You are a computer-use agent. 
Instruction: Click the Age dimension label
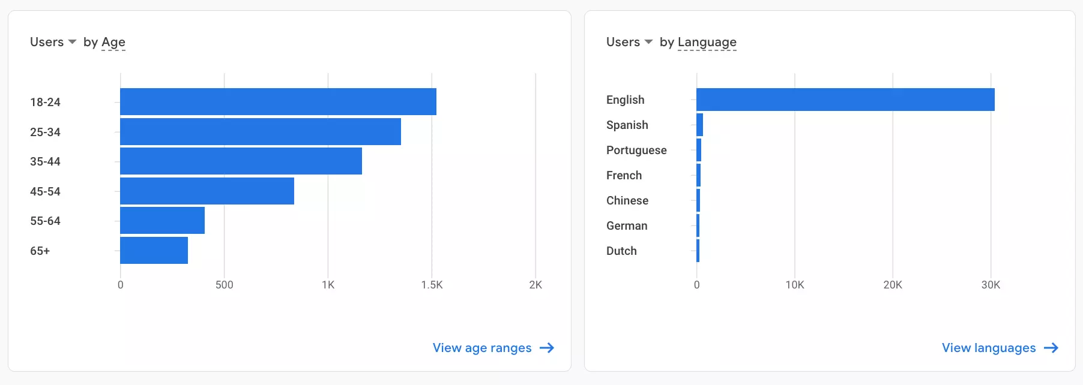[113, 42]
